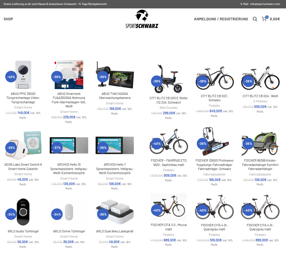This screenshot has width=286, height=253.
Task: Open CITY BLITZ CB 020 E-Roller title link
Action: click(169, 100)
